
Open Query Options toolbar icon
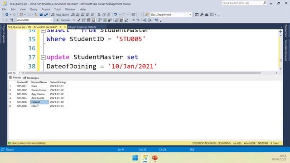coord(89,20)
